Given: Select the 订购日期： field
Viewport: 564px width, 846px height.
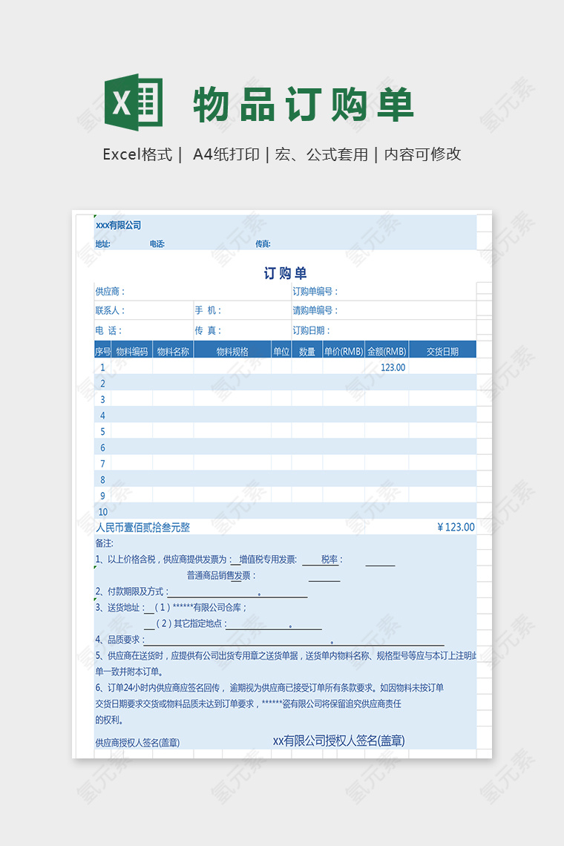Looking at the screenshot, I should (x=384, y=330).
